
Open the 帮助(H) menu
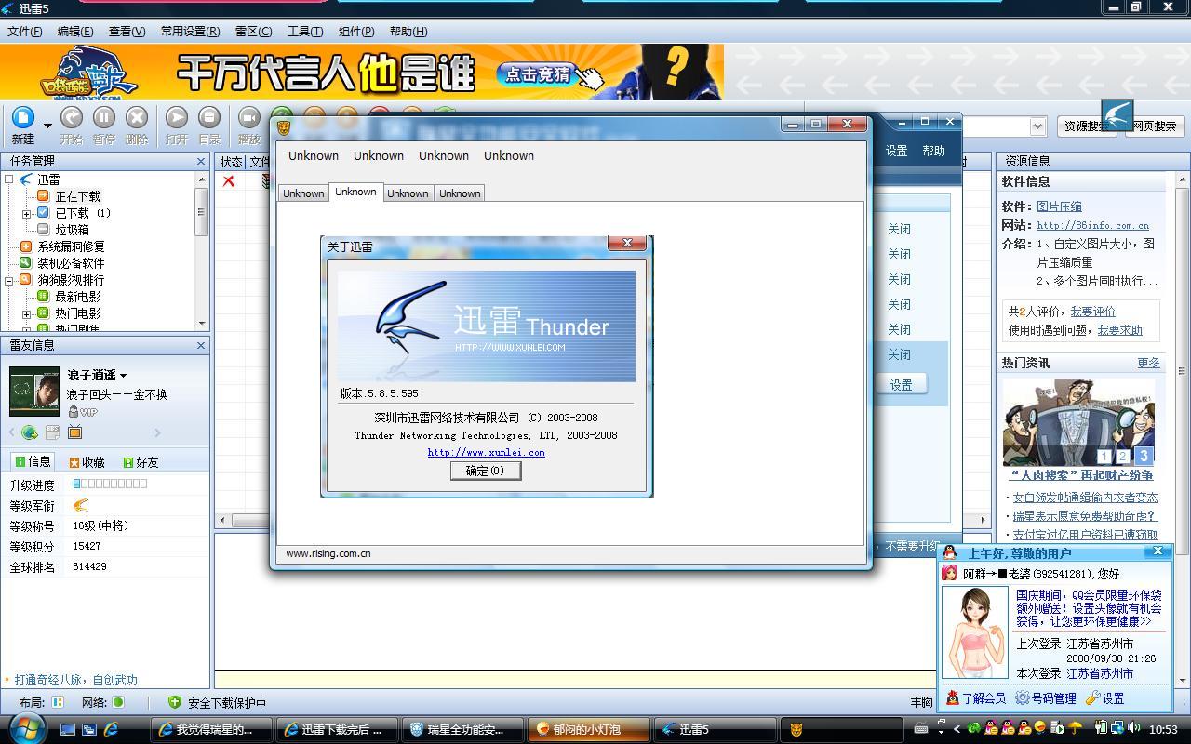pyautogui.click(x=408, y=31)
